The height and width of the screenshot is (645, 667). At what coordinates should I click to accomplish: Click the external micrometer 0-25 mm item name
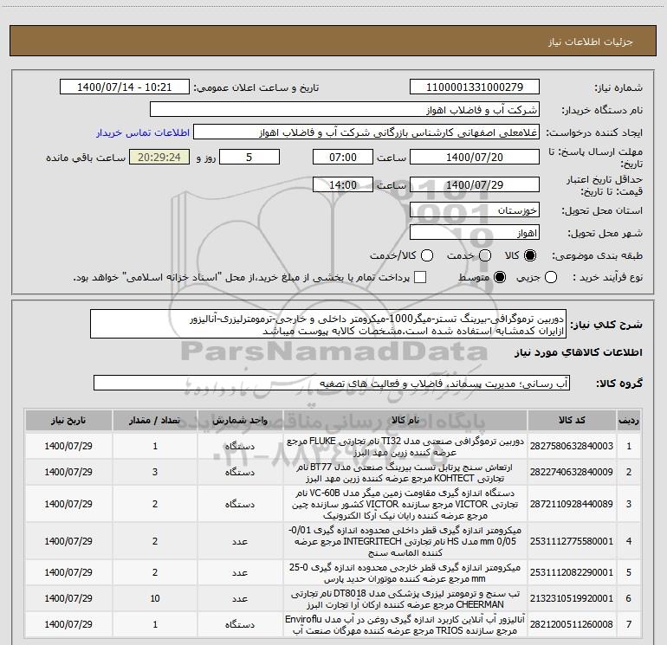405,573
